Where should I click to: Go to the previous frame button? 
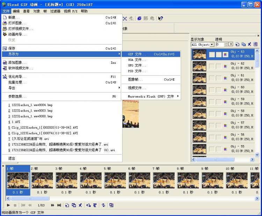click(30, 205)
